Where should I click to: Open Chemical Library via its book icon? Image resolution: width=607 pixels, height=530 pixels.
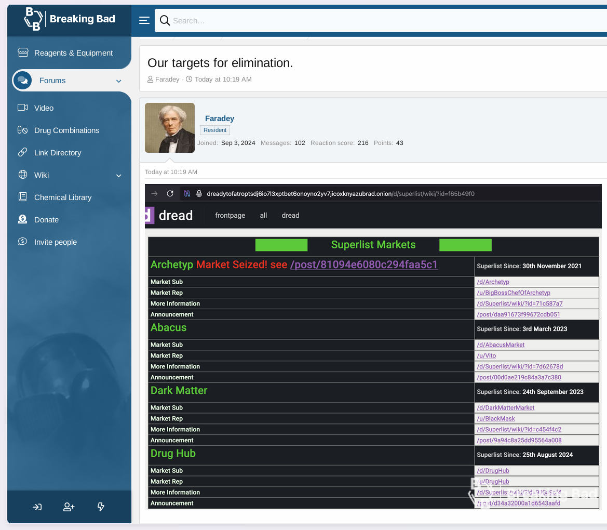point(23,197)
